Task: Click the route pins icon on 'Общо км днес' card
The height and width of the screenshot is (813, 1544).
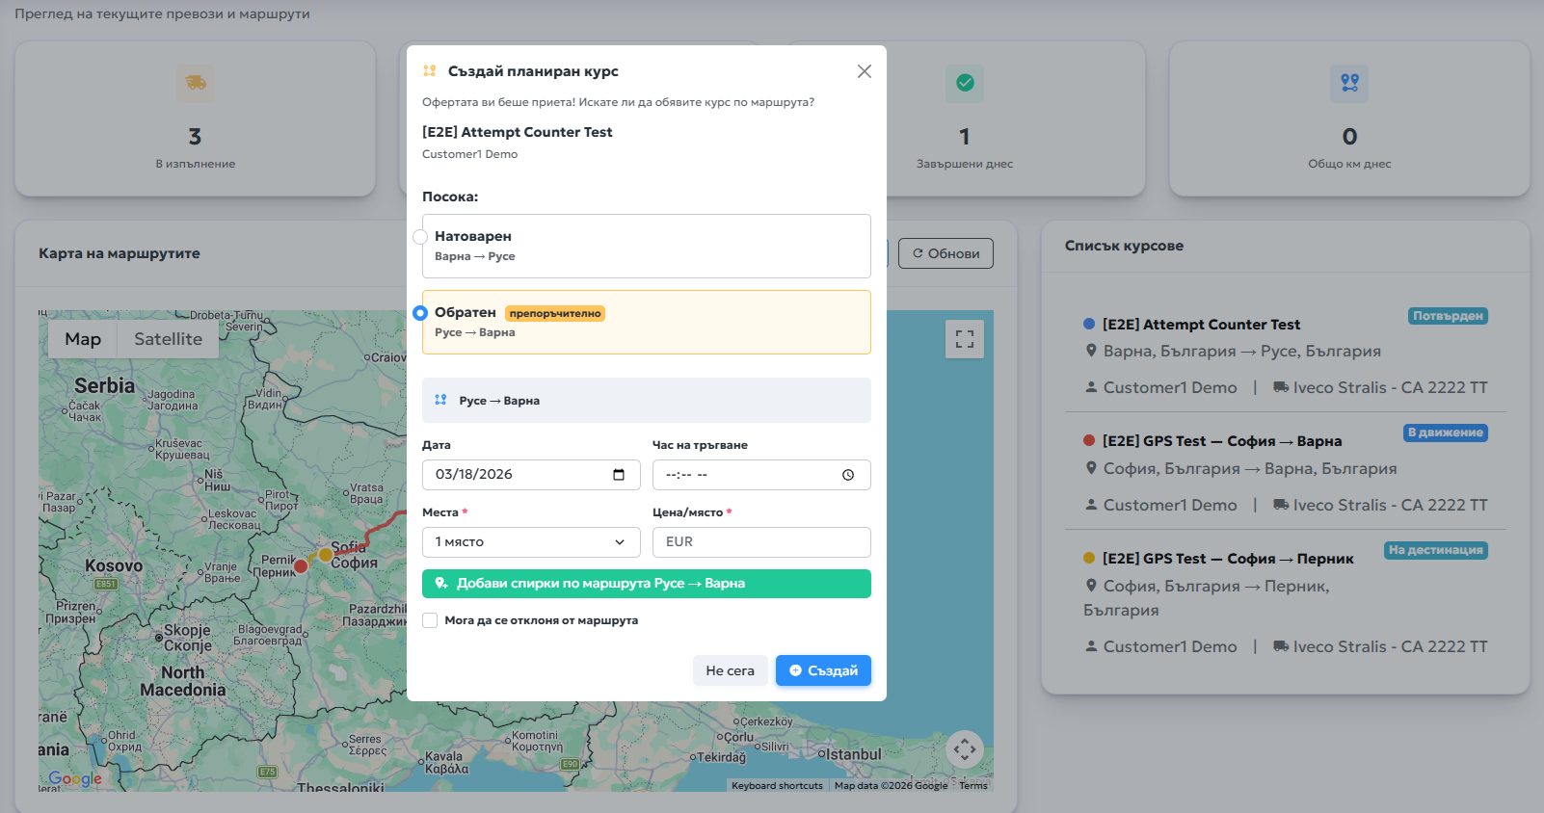Action: pos(1349,83)
